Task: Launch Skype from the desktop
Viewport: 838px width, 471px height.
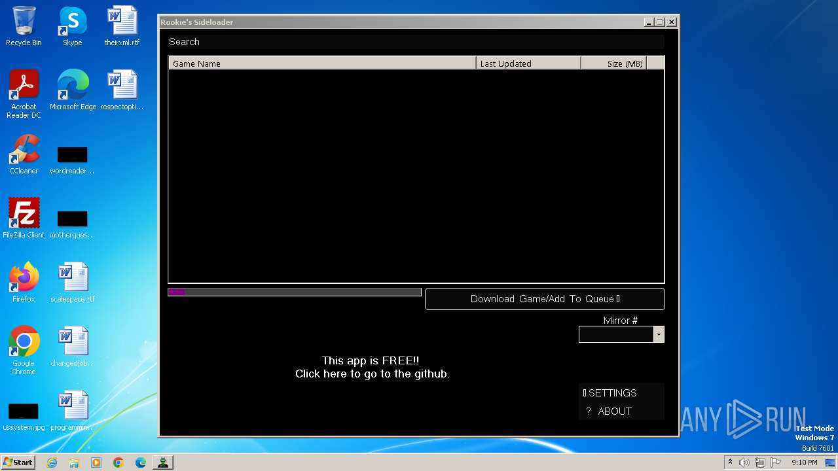Action: [x=72, y=26]
